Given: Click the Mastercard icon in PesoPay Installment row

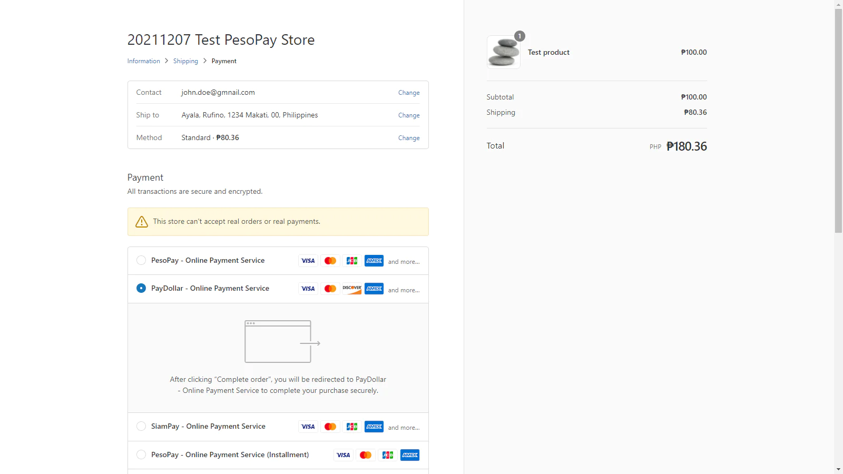Looking at the screenshot, I should click(366, 455).
